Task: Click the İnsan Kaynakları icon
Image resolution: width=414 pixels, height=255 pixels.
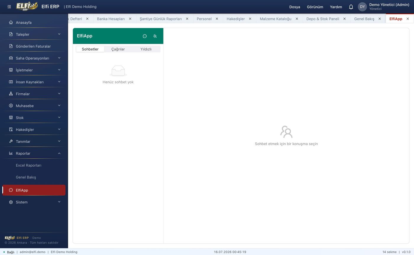Action: (11, 82)
